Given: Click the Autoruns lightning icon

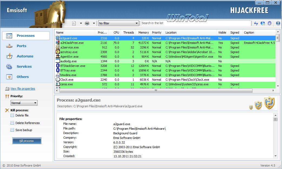Looking at the screenshot, I should point(9,56).
